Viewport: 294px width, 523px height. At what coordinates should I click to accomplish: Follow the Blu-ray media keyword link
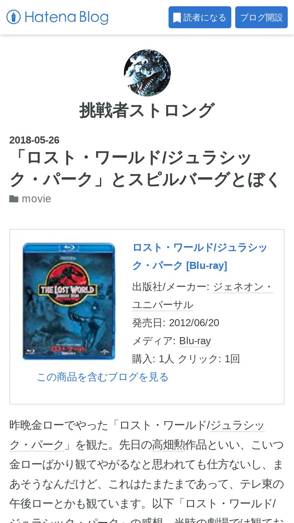(x=195, y=341)
